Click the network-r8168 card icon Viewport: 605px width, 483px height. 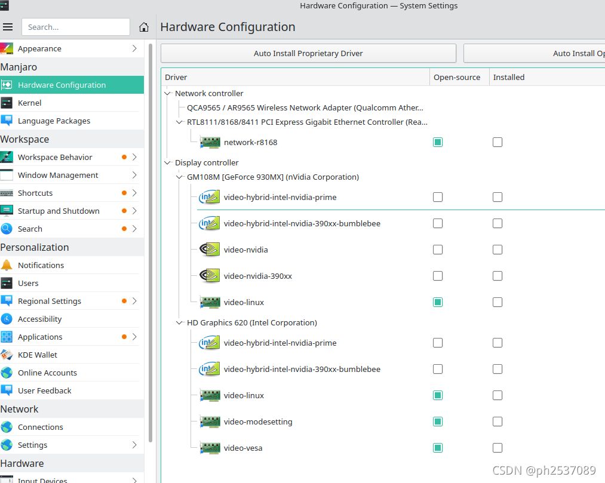210,142
